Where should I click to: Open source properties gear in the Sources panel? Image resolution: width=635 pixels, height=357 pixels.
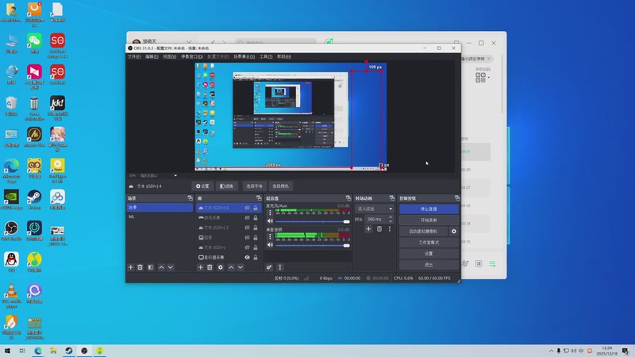point(221,267)
